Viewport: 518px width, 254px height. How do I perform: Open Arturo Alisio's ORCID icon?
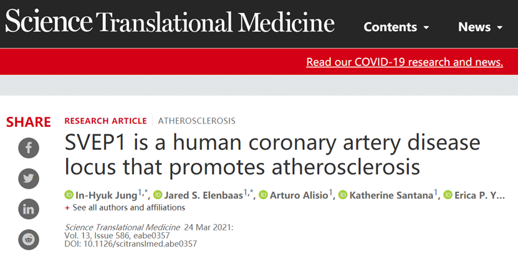[263, 195]
